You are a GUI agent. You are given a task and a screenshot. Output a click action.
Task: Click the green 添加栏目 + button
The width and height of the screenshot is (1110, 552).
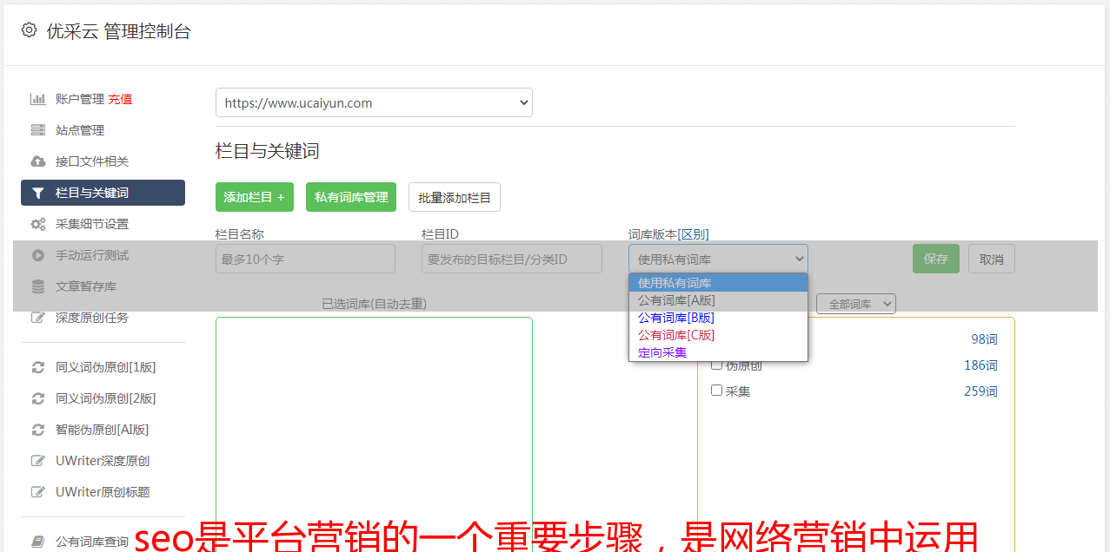(x=255, y=197)
